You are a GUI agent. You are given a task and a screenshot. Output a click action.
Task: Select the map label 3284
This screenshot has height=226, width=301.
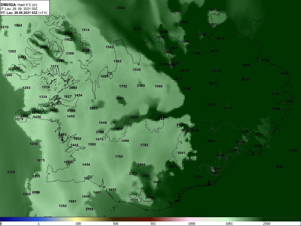[211, 141]
